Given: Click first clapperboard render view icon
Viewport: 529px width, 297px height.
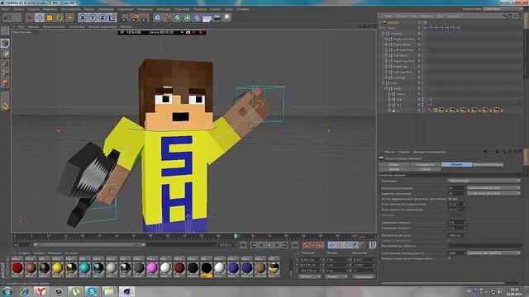Looking at the screenshot, I should coord(125,17).
